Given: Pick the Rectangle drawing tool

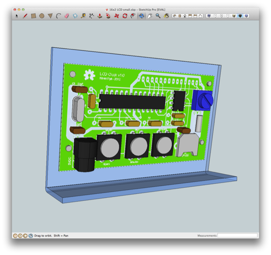Looking at the screenshot, I should (33, 16).
